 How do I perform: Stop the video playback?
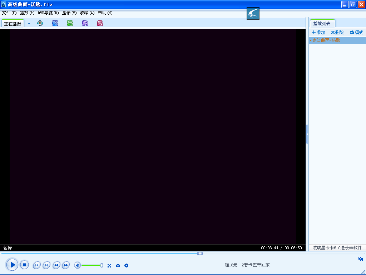point(24,265)
